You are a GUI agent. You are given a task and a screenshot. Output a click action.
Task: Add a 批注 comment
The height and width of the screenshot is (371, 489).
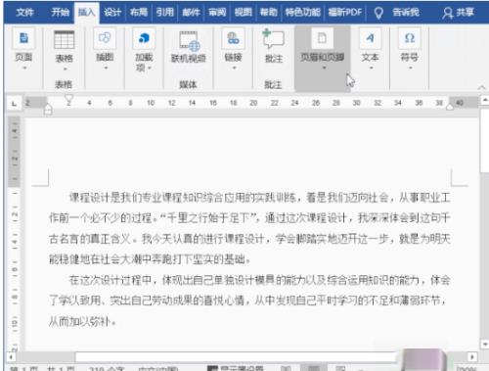click(273, 39)
